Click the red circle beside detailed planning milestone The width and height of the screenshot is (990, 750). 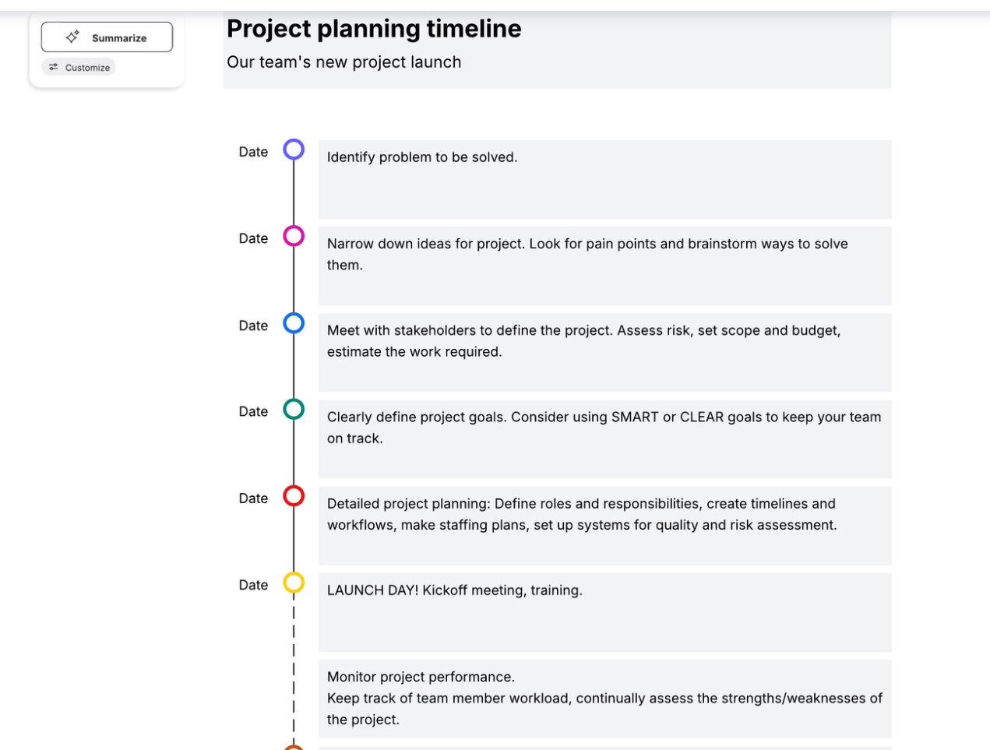tap(294, 497)
